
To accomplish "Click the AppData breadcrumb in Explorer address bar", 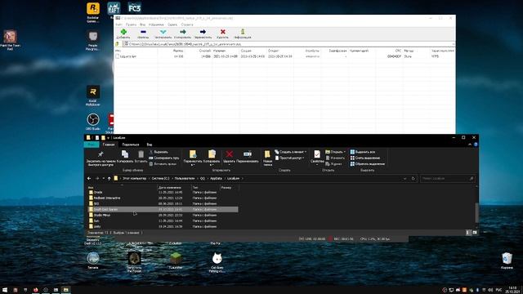I will pos(216,178).
